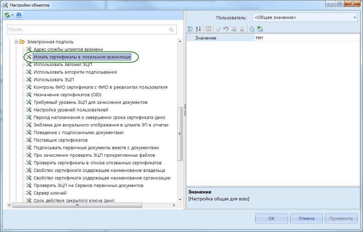
Task: Select Использовать ЭЦП setting
Action: pos(54,80)
